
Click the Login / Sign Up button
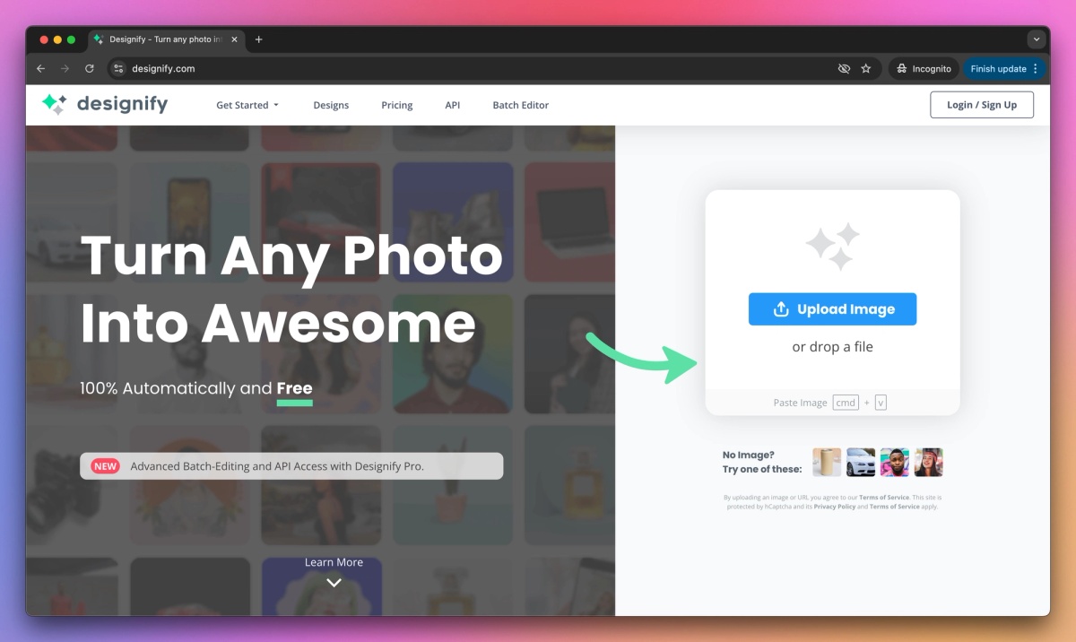tap(982, 105)
